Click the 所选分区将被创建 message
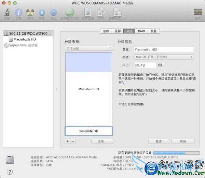 (132, 104)
